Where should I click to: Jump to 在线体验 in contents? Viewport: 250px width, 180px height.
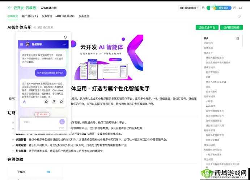(208, 48)
